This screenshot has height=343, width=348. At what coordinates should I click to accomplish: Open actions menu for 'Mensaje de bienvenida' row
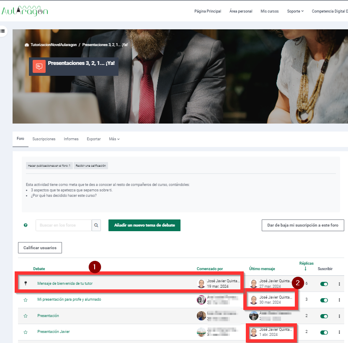[x=339, y=284]
